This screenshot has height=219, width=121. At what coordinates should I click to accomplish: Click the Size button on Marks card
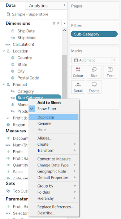pos(94,72)
